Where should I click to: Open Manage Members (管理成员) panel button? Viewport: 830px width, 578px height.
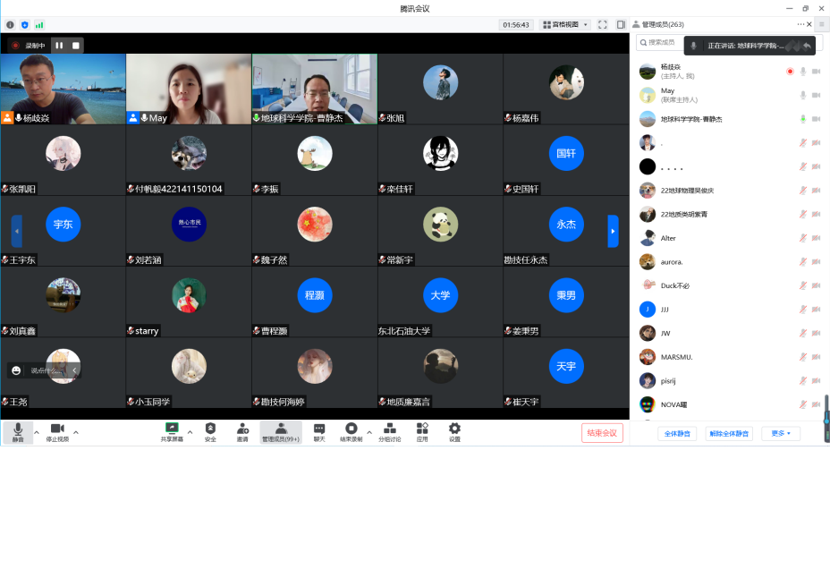(x=280, y=432)
